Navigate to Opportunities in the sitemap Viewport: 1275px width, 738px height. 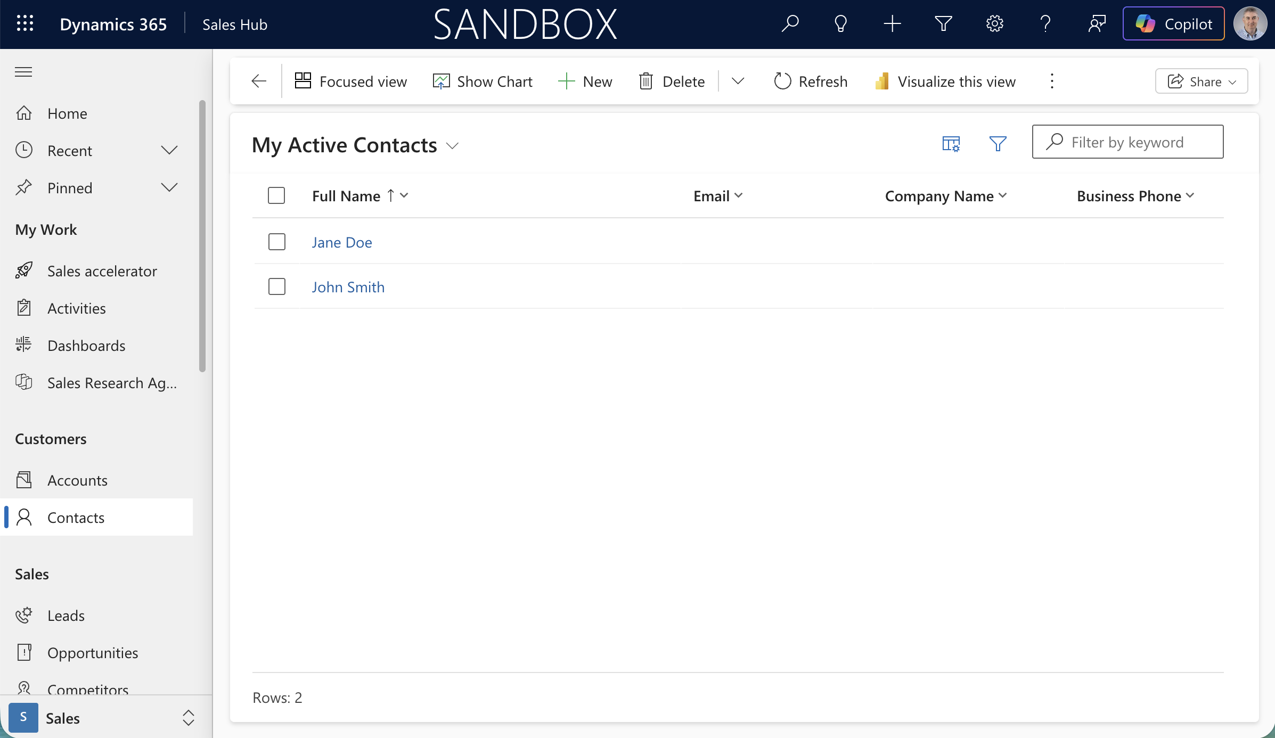pos(92,652)
